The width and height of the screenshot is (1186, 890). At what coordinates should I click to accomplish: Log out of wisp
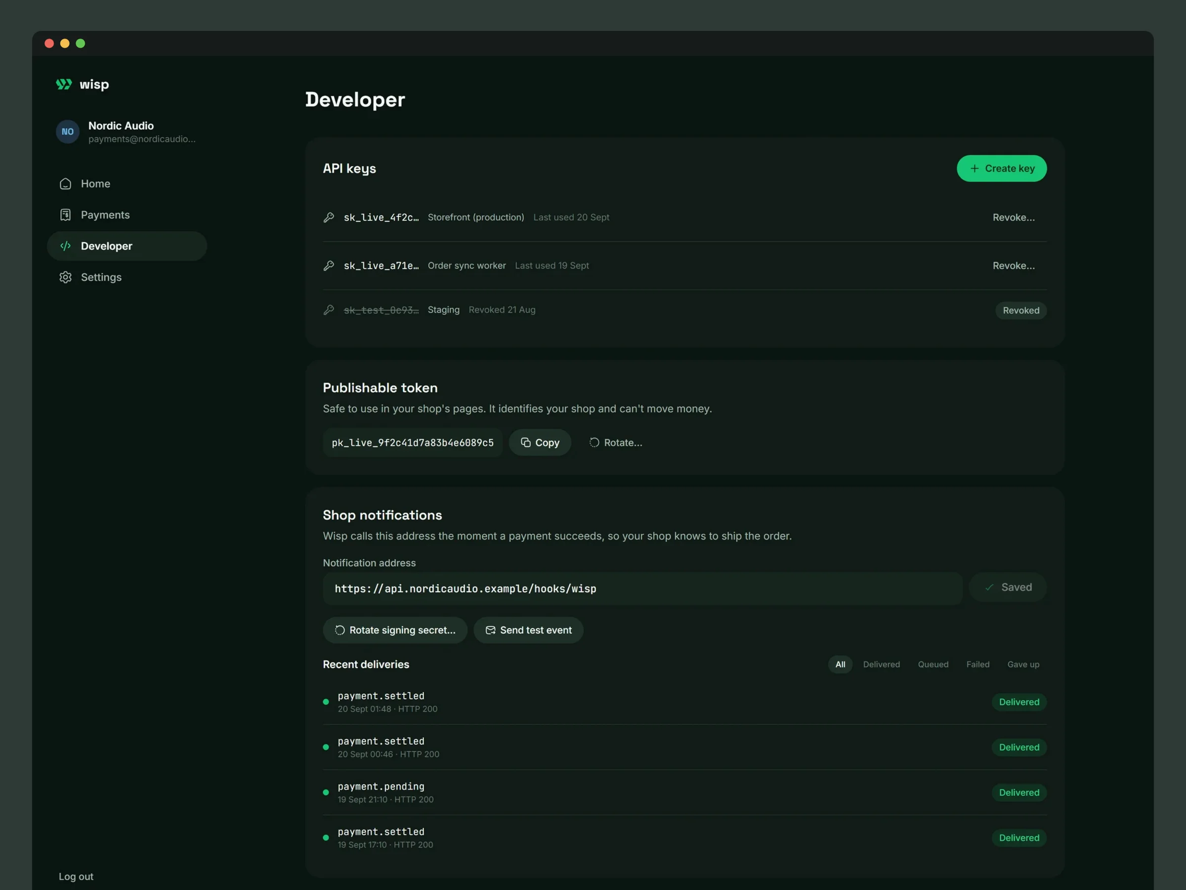[x=76, y=876]
